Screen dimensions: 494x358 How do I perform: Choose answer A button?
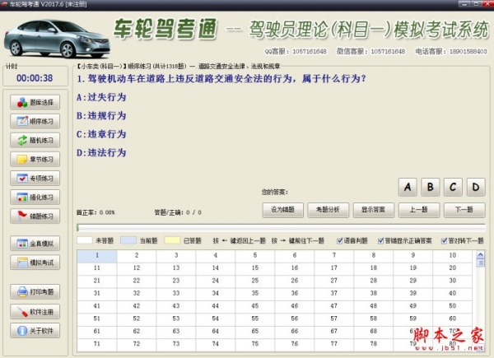pyautogui.click(x=408, y=187)
